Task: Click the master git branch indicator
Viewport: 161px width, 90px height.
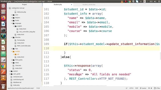Action: 143,88
